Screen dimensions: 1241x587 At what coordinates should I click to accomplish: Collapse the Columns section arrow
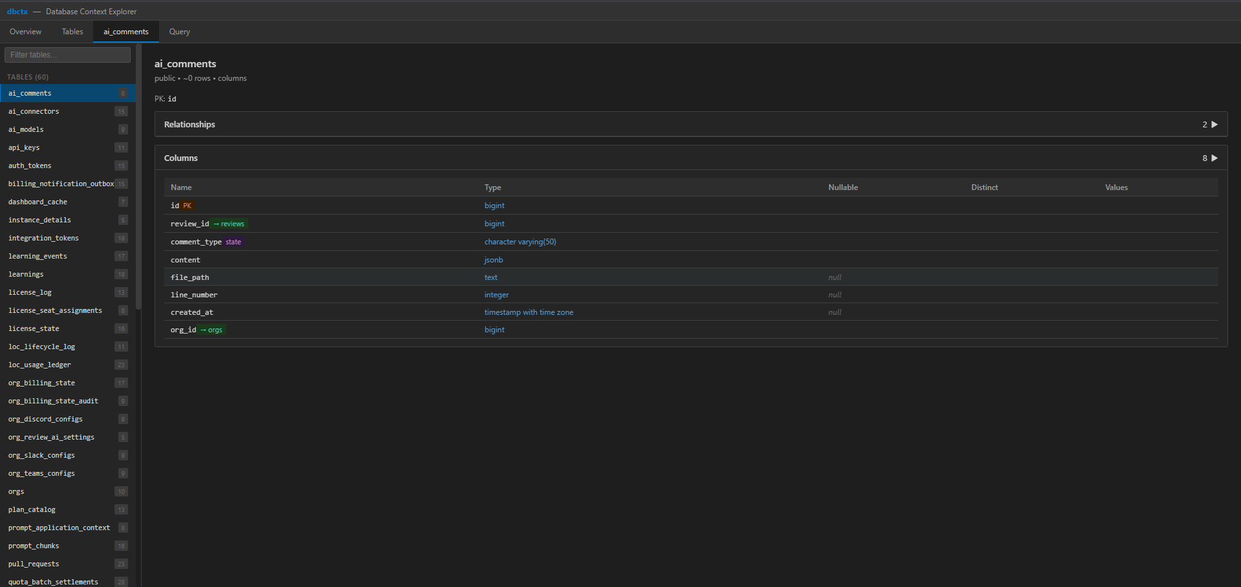pos(1214,158)
